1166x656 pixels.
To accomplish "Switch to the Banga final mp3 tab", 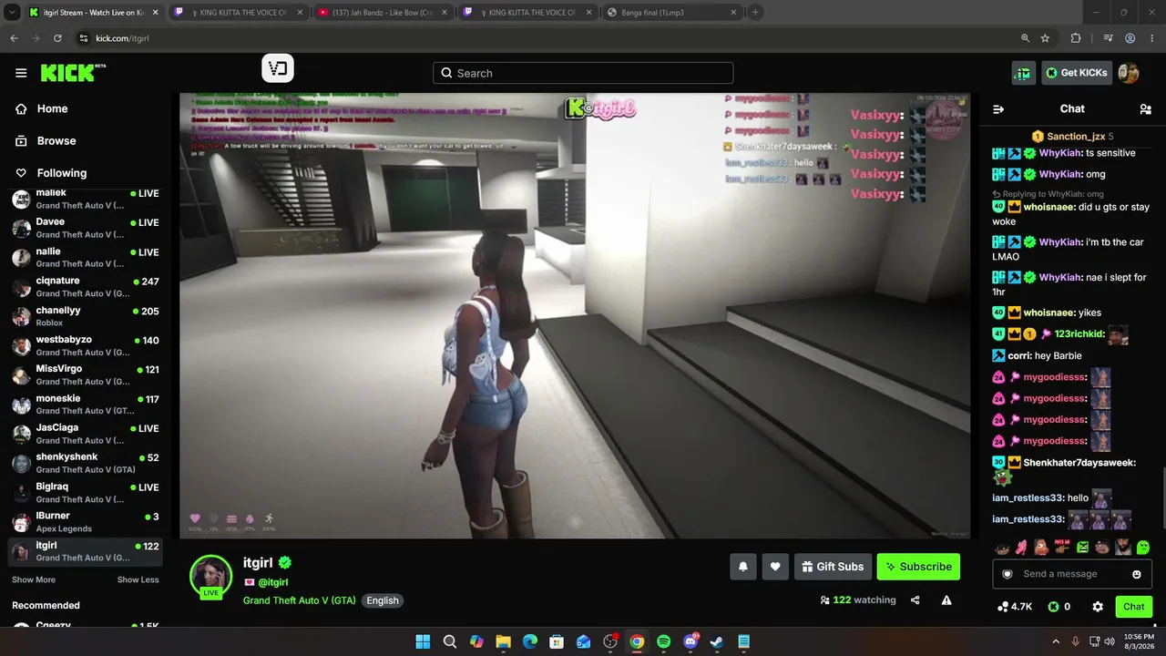I will pyautogui.click(x=671, y=13).
